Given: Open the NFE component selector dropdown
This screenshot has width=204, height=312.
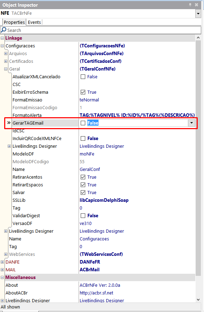Looking at the screenshot, I should (x=198, y=14).
